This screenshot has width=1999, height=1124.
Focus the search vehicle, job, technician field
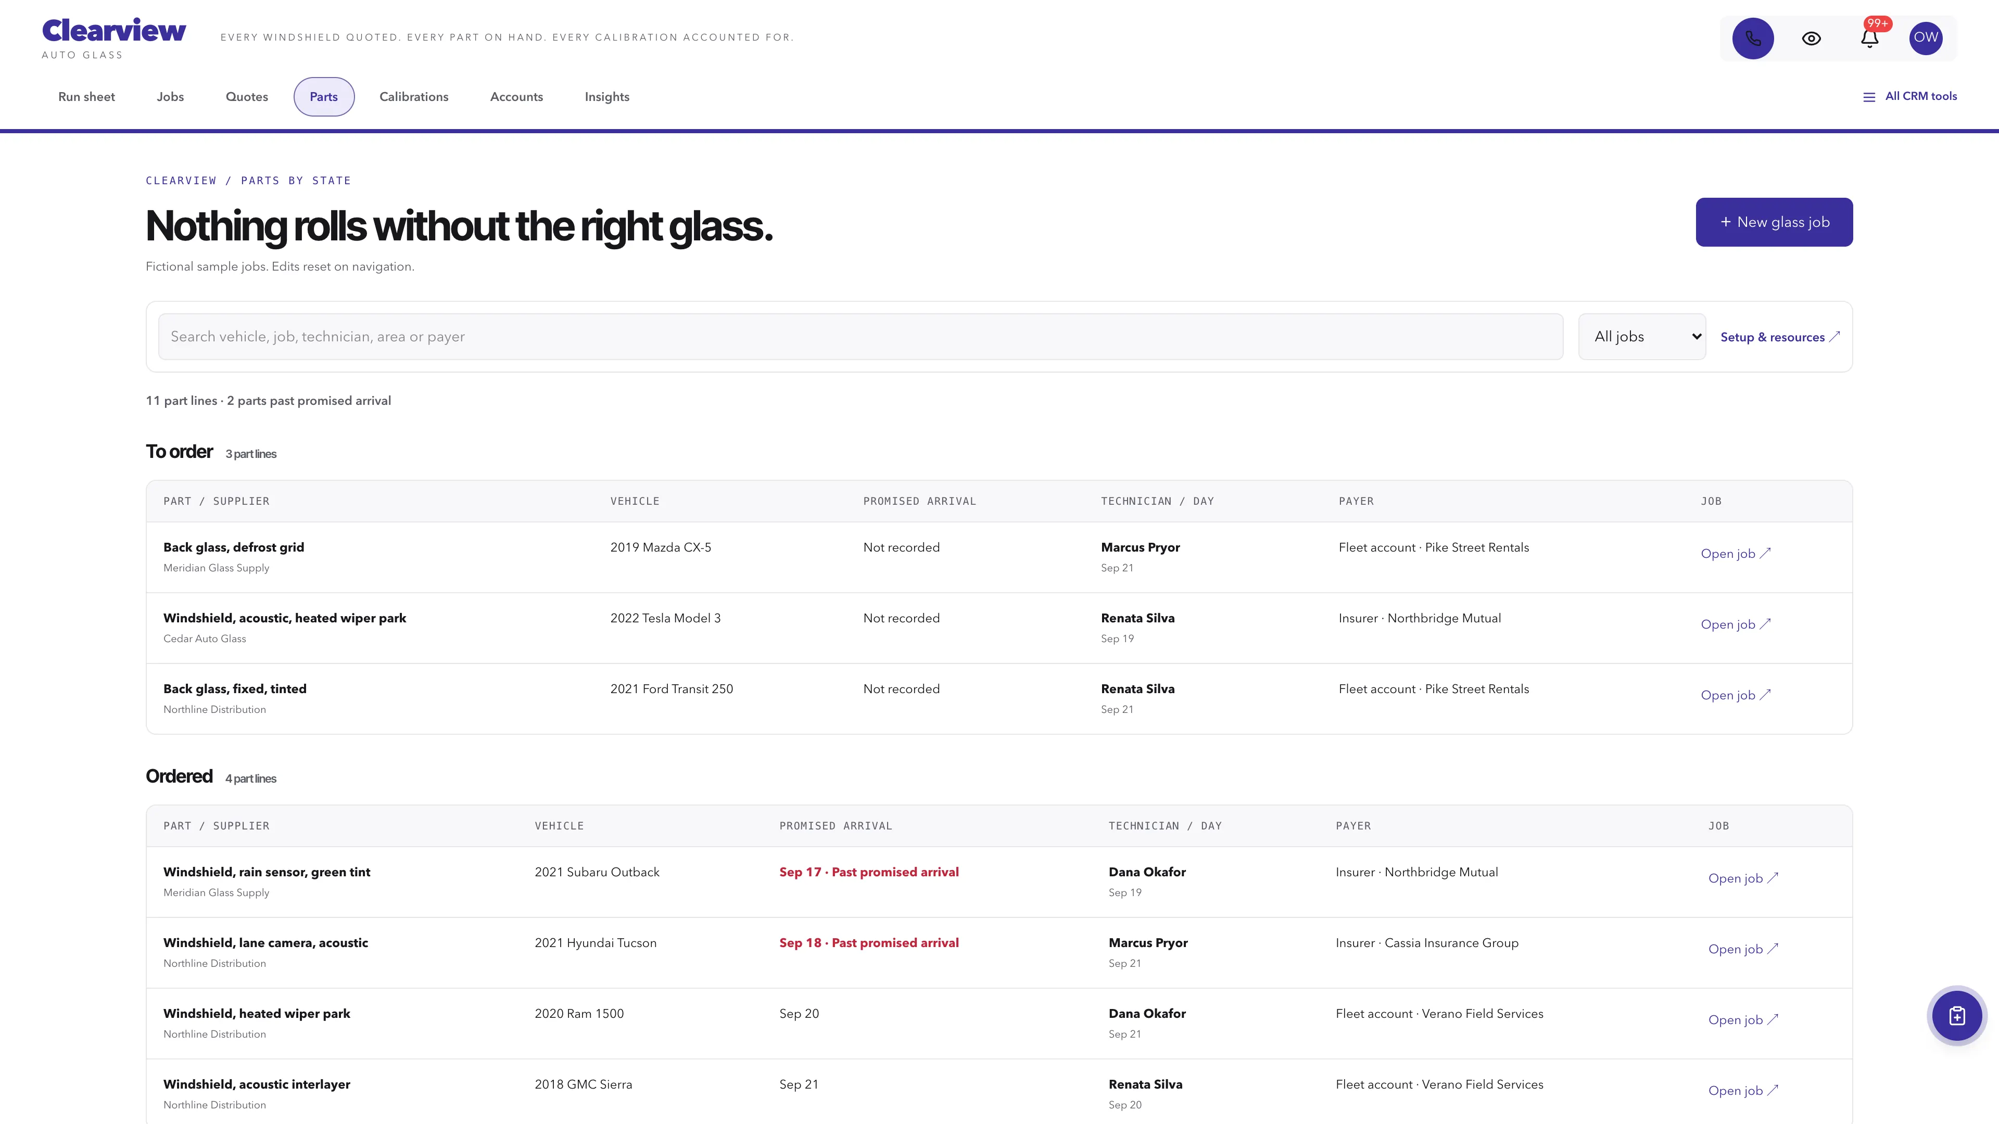click(860, 337)
